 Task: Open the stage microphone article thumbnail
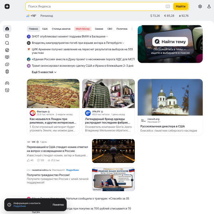click(x=113, y=151)
